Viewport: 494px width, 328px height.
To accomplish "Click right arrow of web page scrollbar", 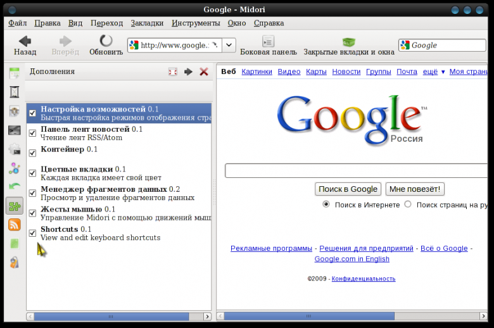I will 483,316.
